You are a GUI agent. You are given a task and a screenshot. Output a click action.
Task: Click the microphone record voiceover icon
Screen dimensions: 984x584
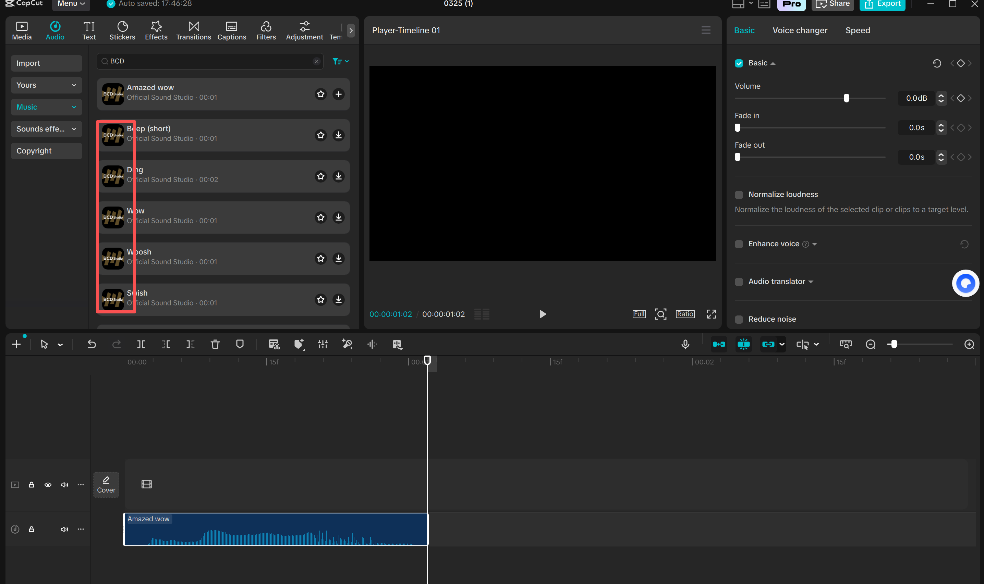(685, 344)
